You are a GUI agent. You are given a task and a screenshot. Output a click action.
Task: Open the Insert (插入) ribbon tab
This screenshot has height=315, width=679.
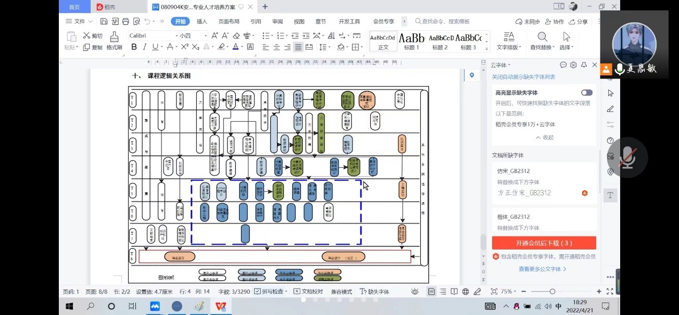tap(202, 21)
